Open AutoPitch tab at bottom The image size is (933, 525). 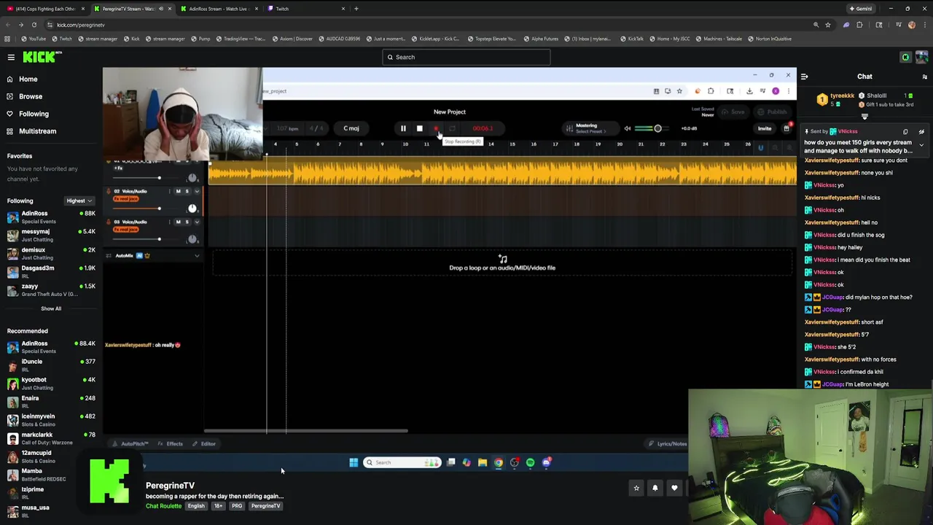tap(131, 444)
